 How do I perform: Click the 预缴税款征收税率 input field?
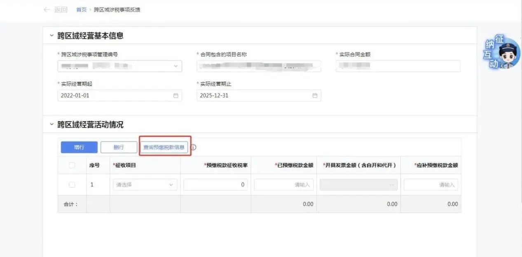coord(215,185)
